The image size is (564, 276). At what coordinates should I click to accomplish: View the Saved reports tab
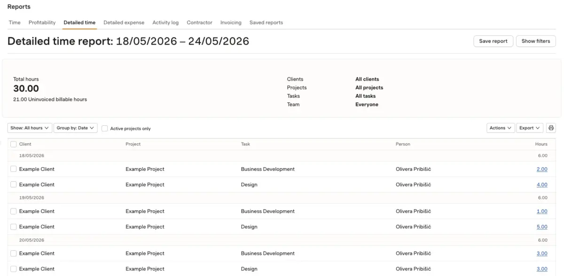click(x=266, y=23)
